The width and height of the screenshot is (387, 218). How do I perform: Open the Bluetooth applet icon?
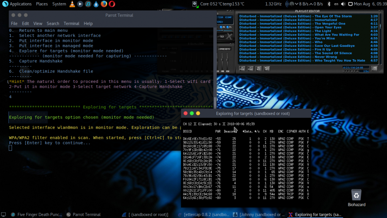pyautogui.click(x=329, y=4)
